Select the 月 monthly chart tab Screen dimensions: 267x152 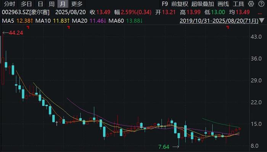tap(63, 4)
